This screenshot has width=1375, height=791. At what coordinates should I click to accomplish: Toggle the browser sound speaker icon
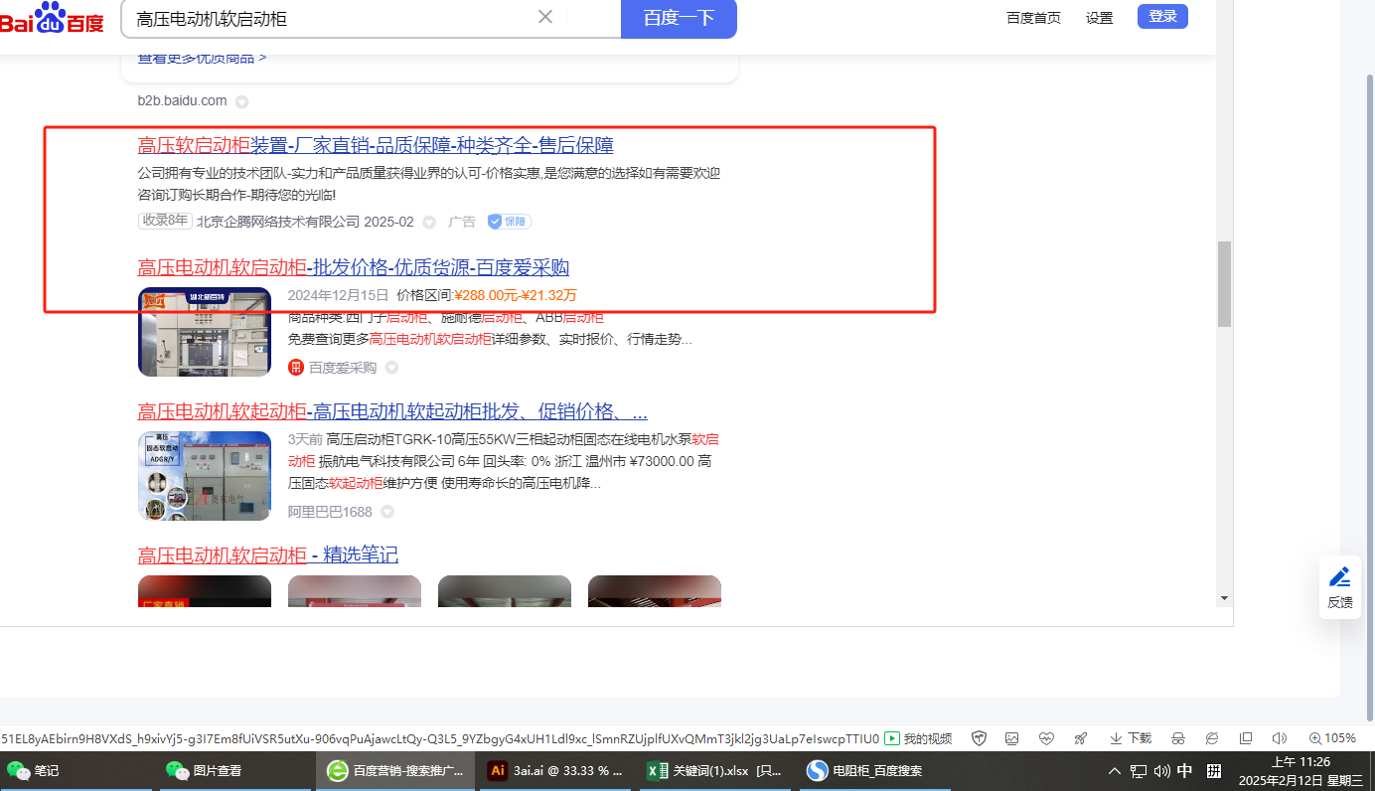pyautogui.click(x=1280, y=738)
